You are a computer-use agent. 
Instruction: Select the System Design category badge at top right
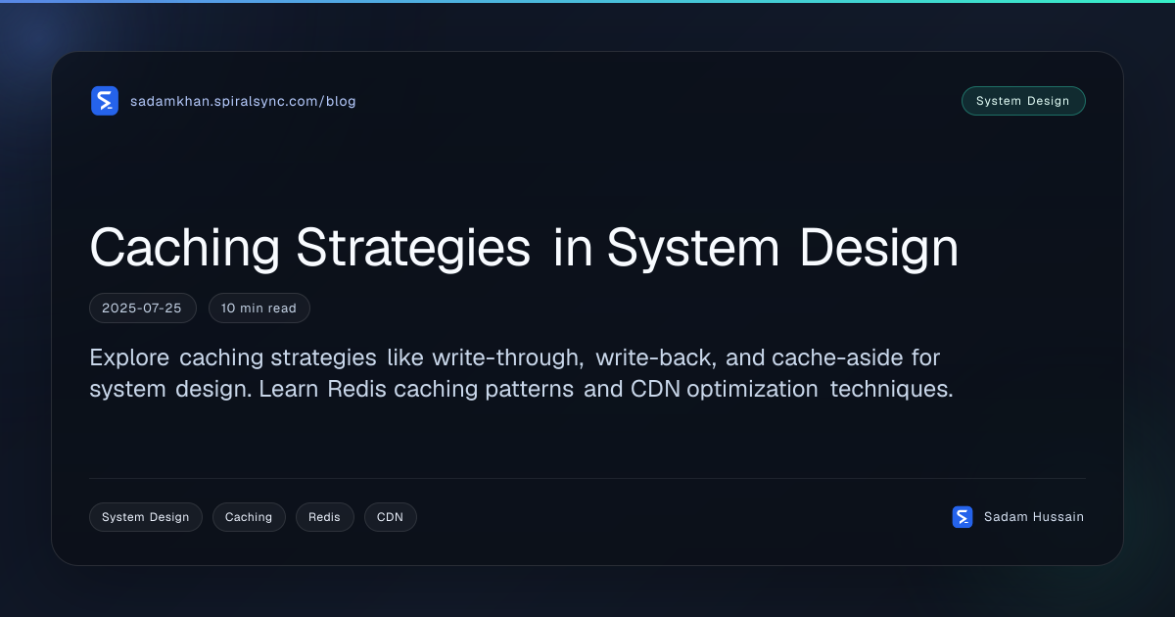(x=1023, y=101)
